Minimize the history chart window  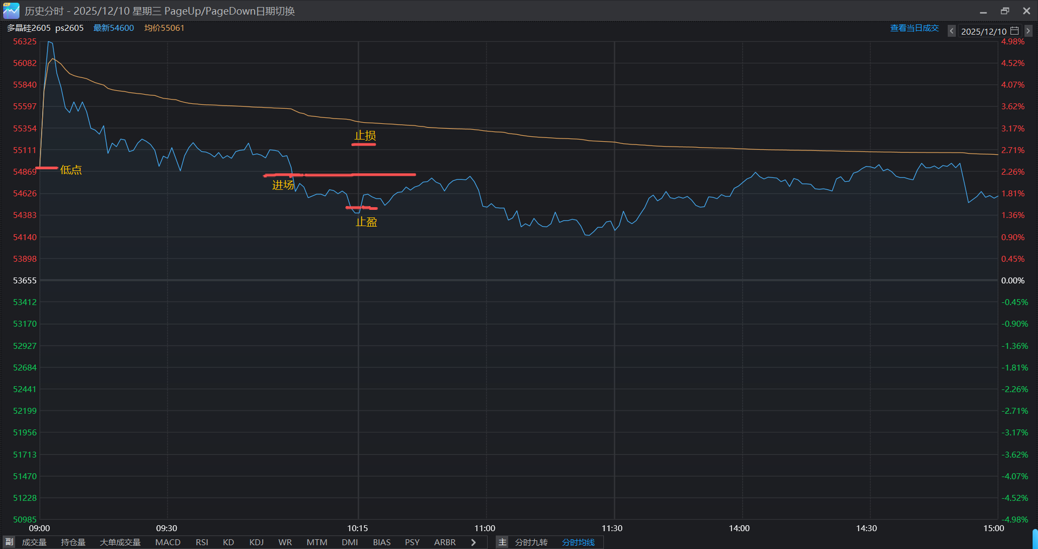983,11
